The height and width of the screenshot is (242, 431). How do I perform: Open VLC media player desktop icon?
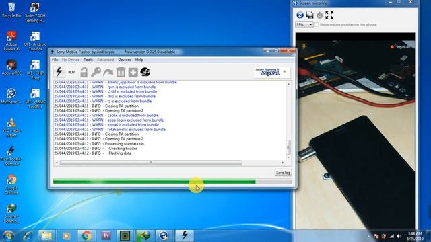[11, 127]
